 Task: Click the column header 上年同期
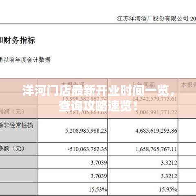tap(144, 85)
